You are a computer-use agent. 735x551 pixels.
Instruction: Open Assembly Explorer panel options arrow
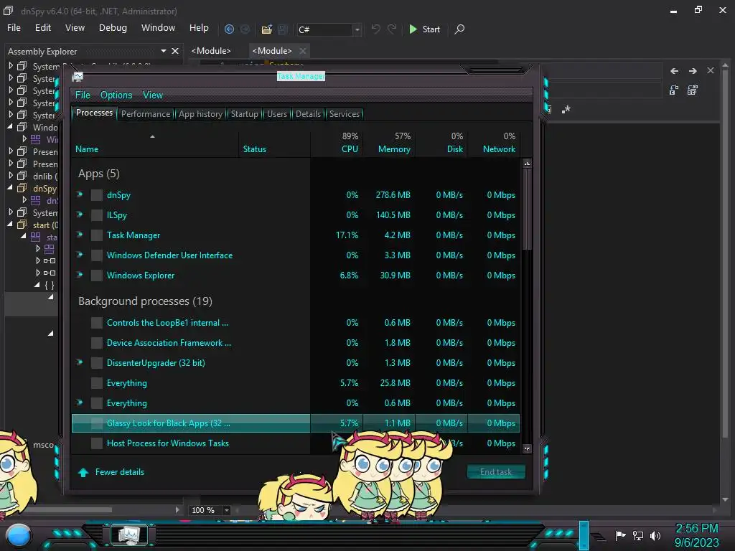click(164, 51)
